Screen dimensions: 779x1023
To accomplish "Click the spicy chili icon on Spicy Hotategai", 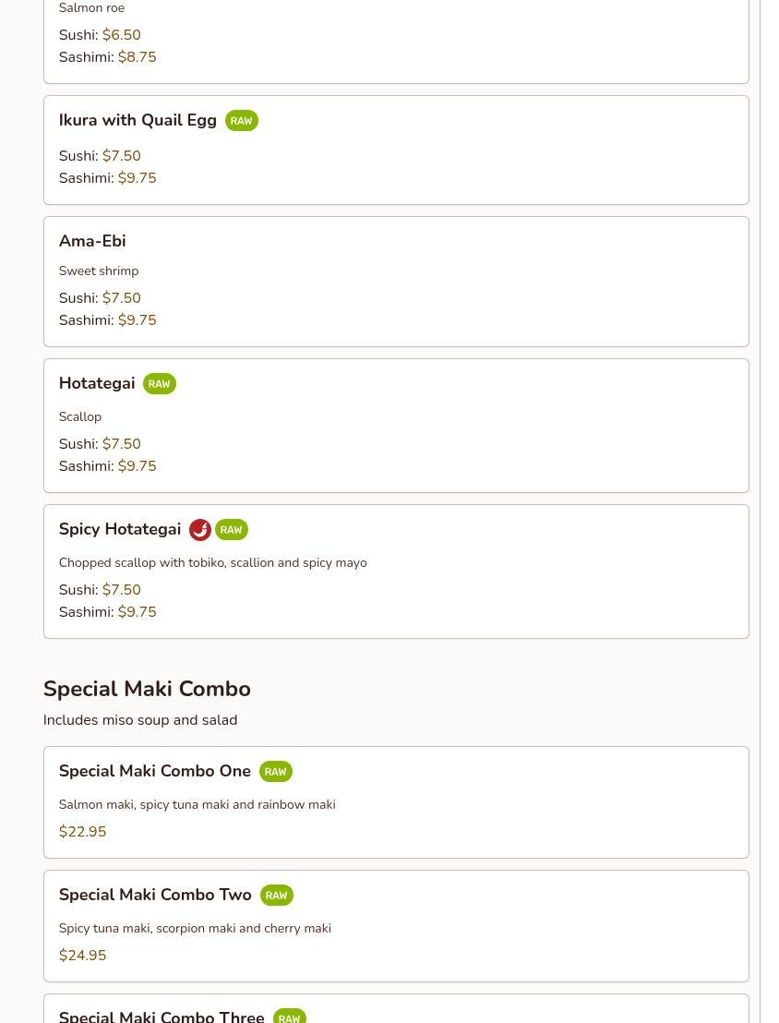I will pos(199,530).
